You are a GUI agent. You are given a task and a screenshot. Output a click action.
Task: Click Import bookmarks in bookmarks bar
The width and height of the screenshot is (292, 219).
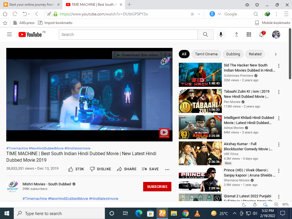[55, 23]
